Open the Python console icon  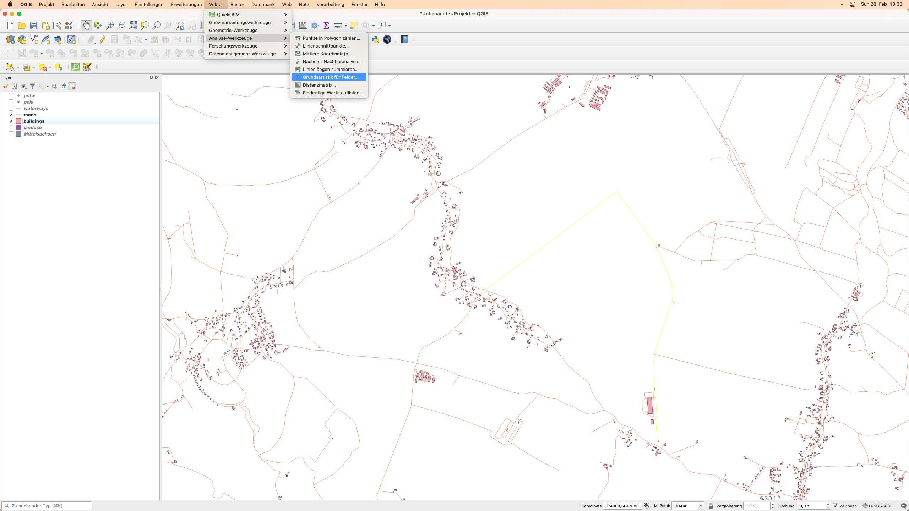click(375, 39)
